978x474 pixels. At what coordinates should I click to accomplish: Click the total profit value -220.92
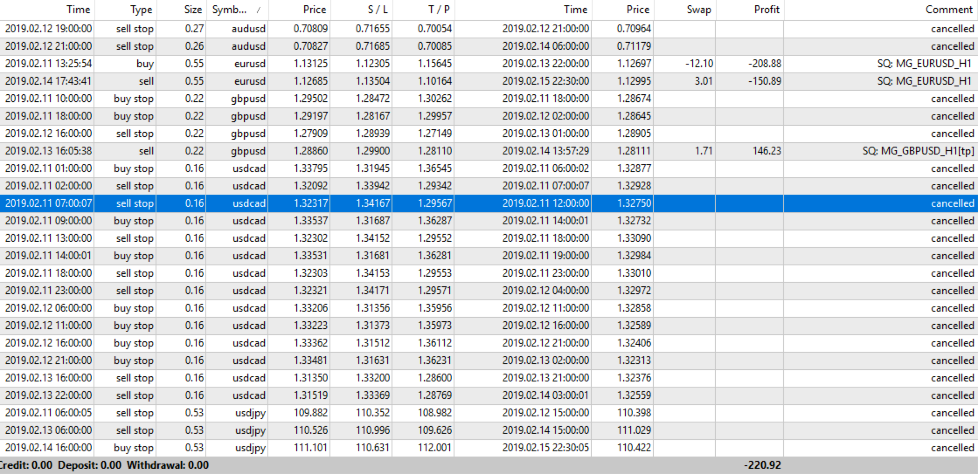(762, 465)
